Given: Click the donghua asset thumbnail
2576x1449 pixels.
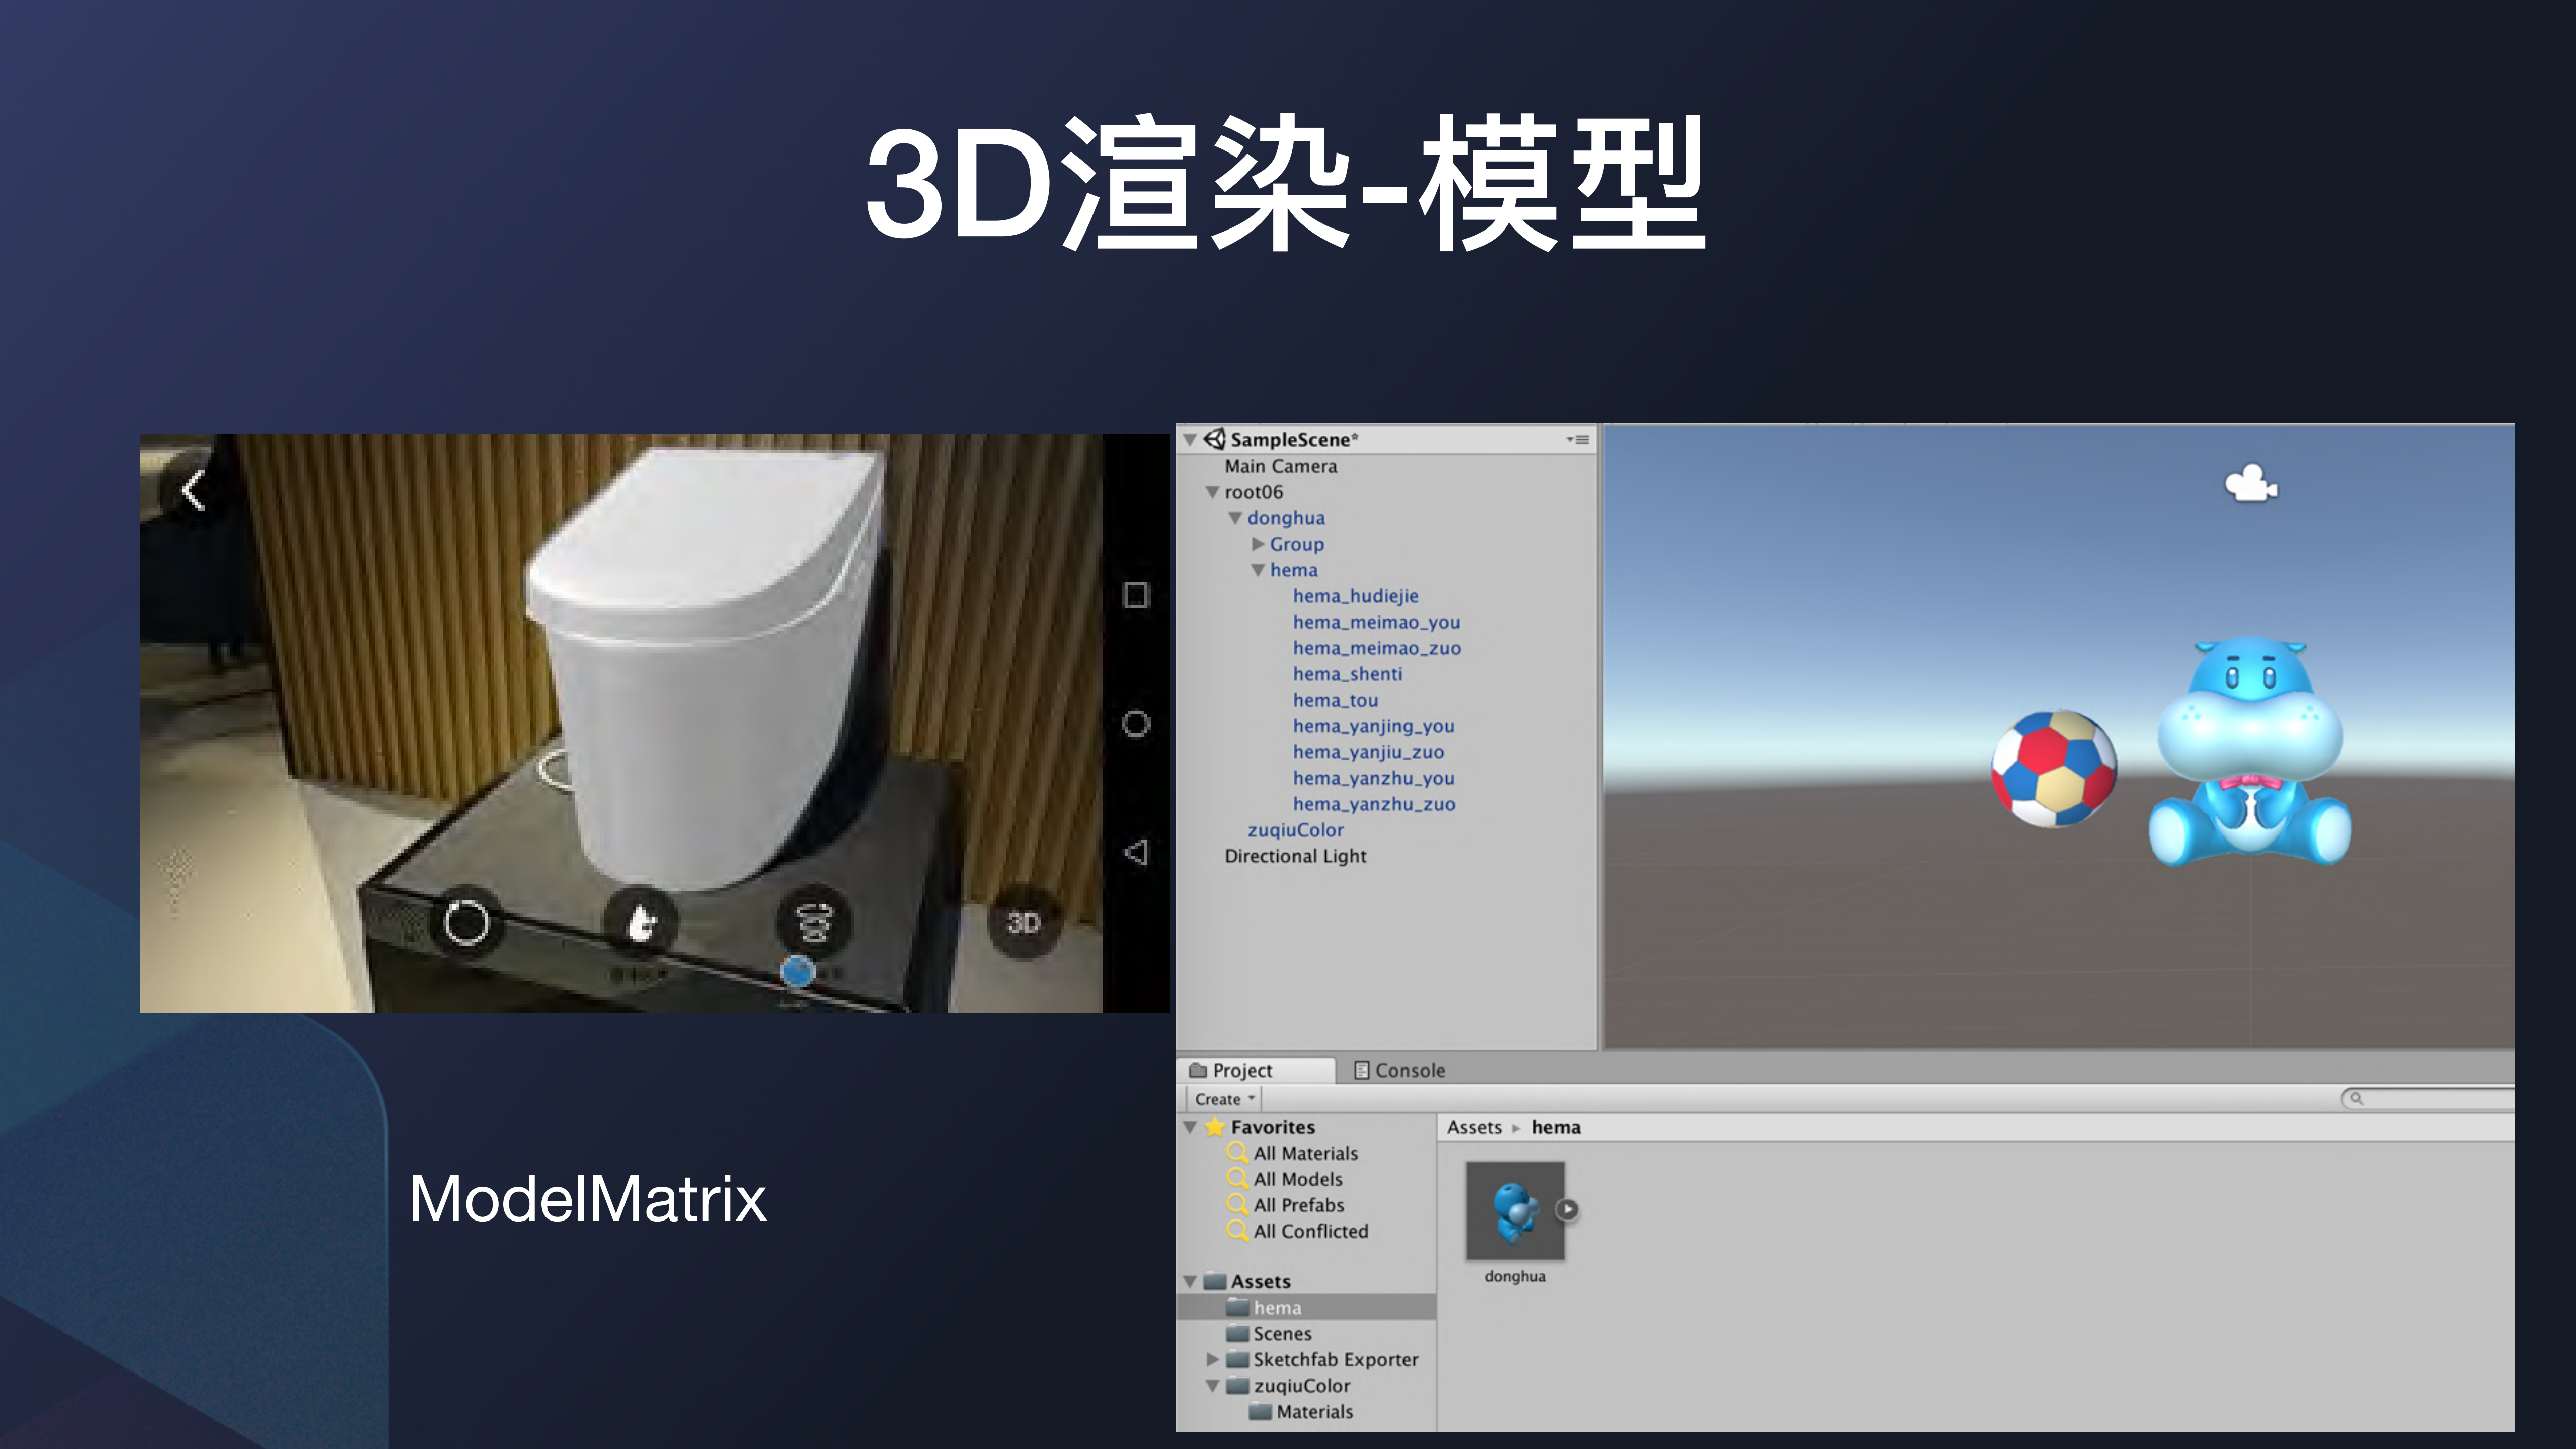Looking at the screenshot, I should point(1514,1210).
